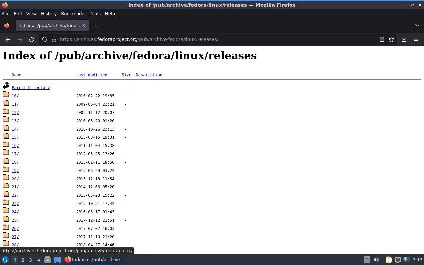Sort listing by the Description link

tap(149, 75)
